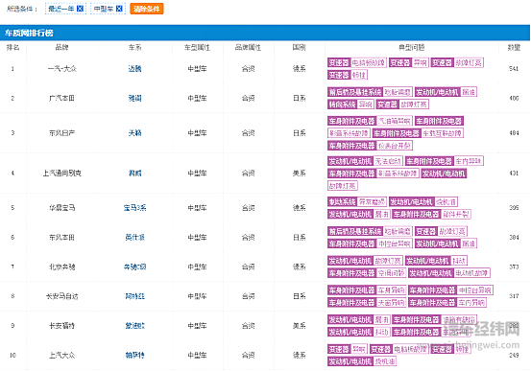Open the 天籁 car series link
Screen dimensions: 531x371
tap(134, 133)
